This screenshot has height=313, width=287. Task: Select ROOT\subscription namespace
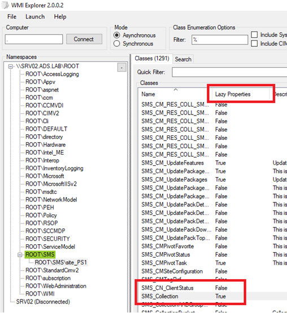[x=48, y=278]
